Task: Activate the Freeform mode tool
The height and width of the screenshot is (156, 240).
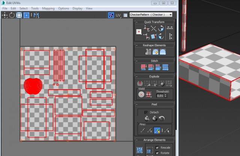Action: point(26,15)
